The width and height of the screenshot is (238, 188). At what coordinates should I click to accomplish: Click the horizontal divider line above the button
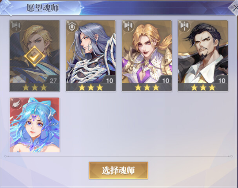118,156
